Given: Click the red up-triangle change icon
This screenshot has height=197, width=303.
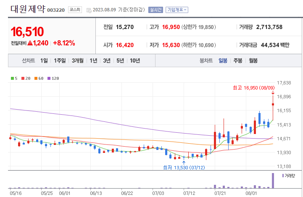Looking at the screenshot, I should 30,43.
